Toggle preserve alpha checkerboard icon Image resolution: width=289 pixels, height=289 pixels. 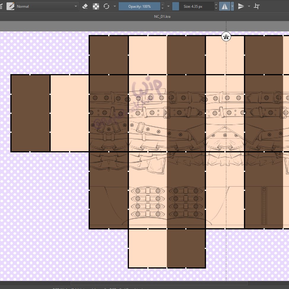coord(96,6)
